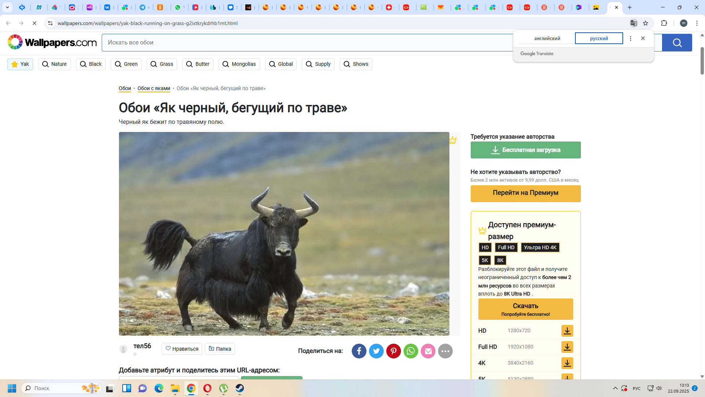Close the Google Translate popup

click(643, 38)
